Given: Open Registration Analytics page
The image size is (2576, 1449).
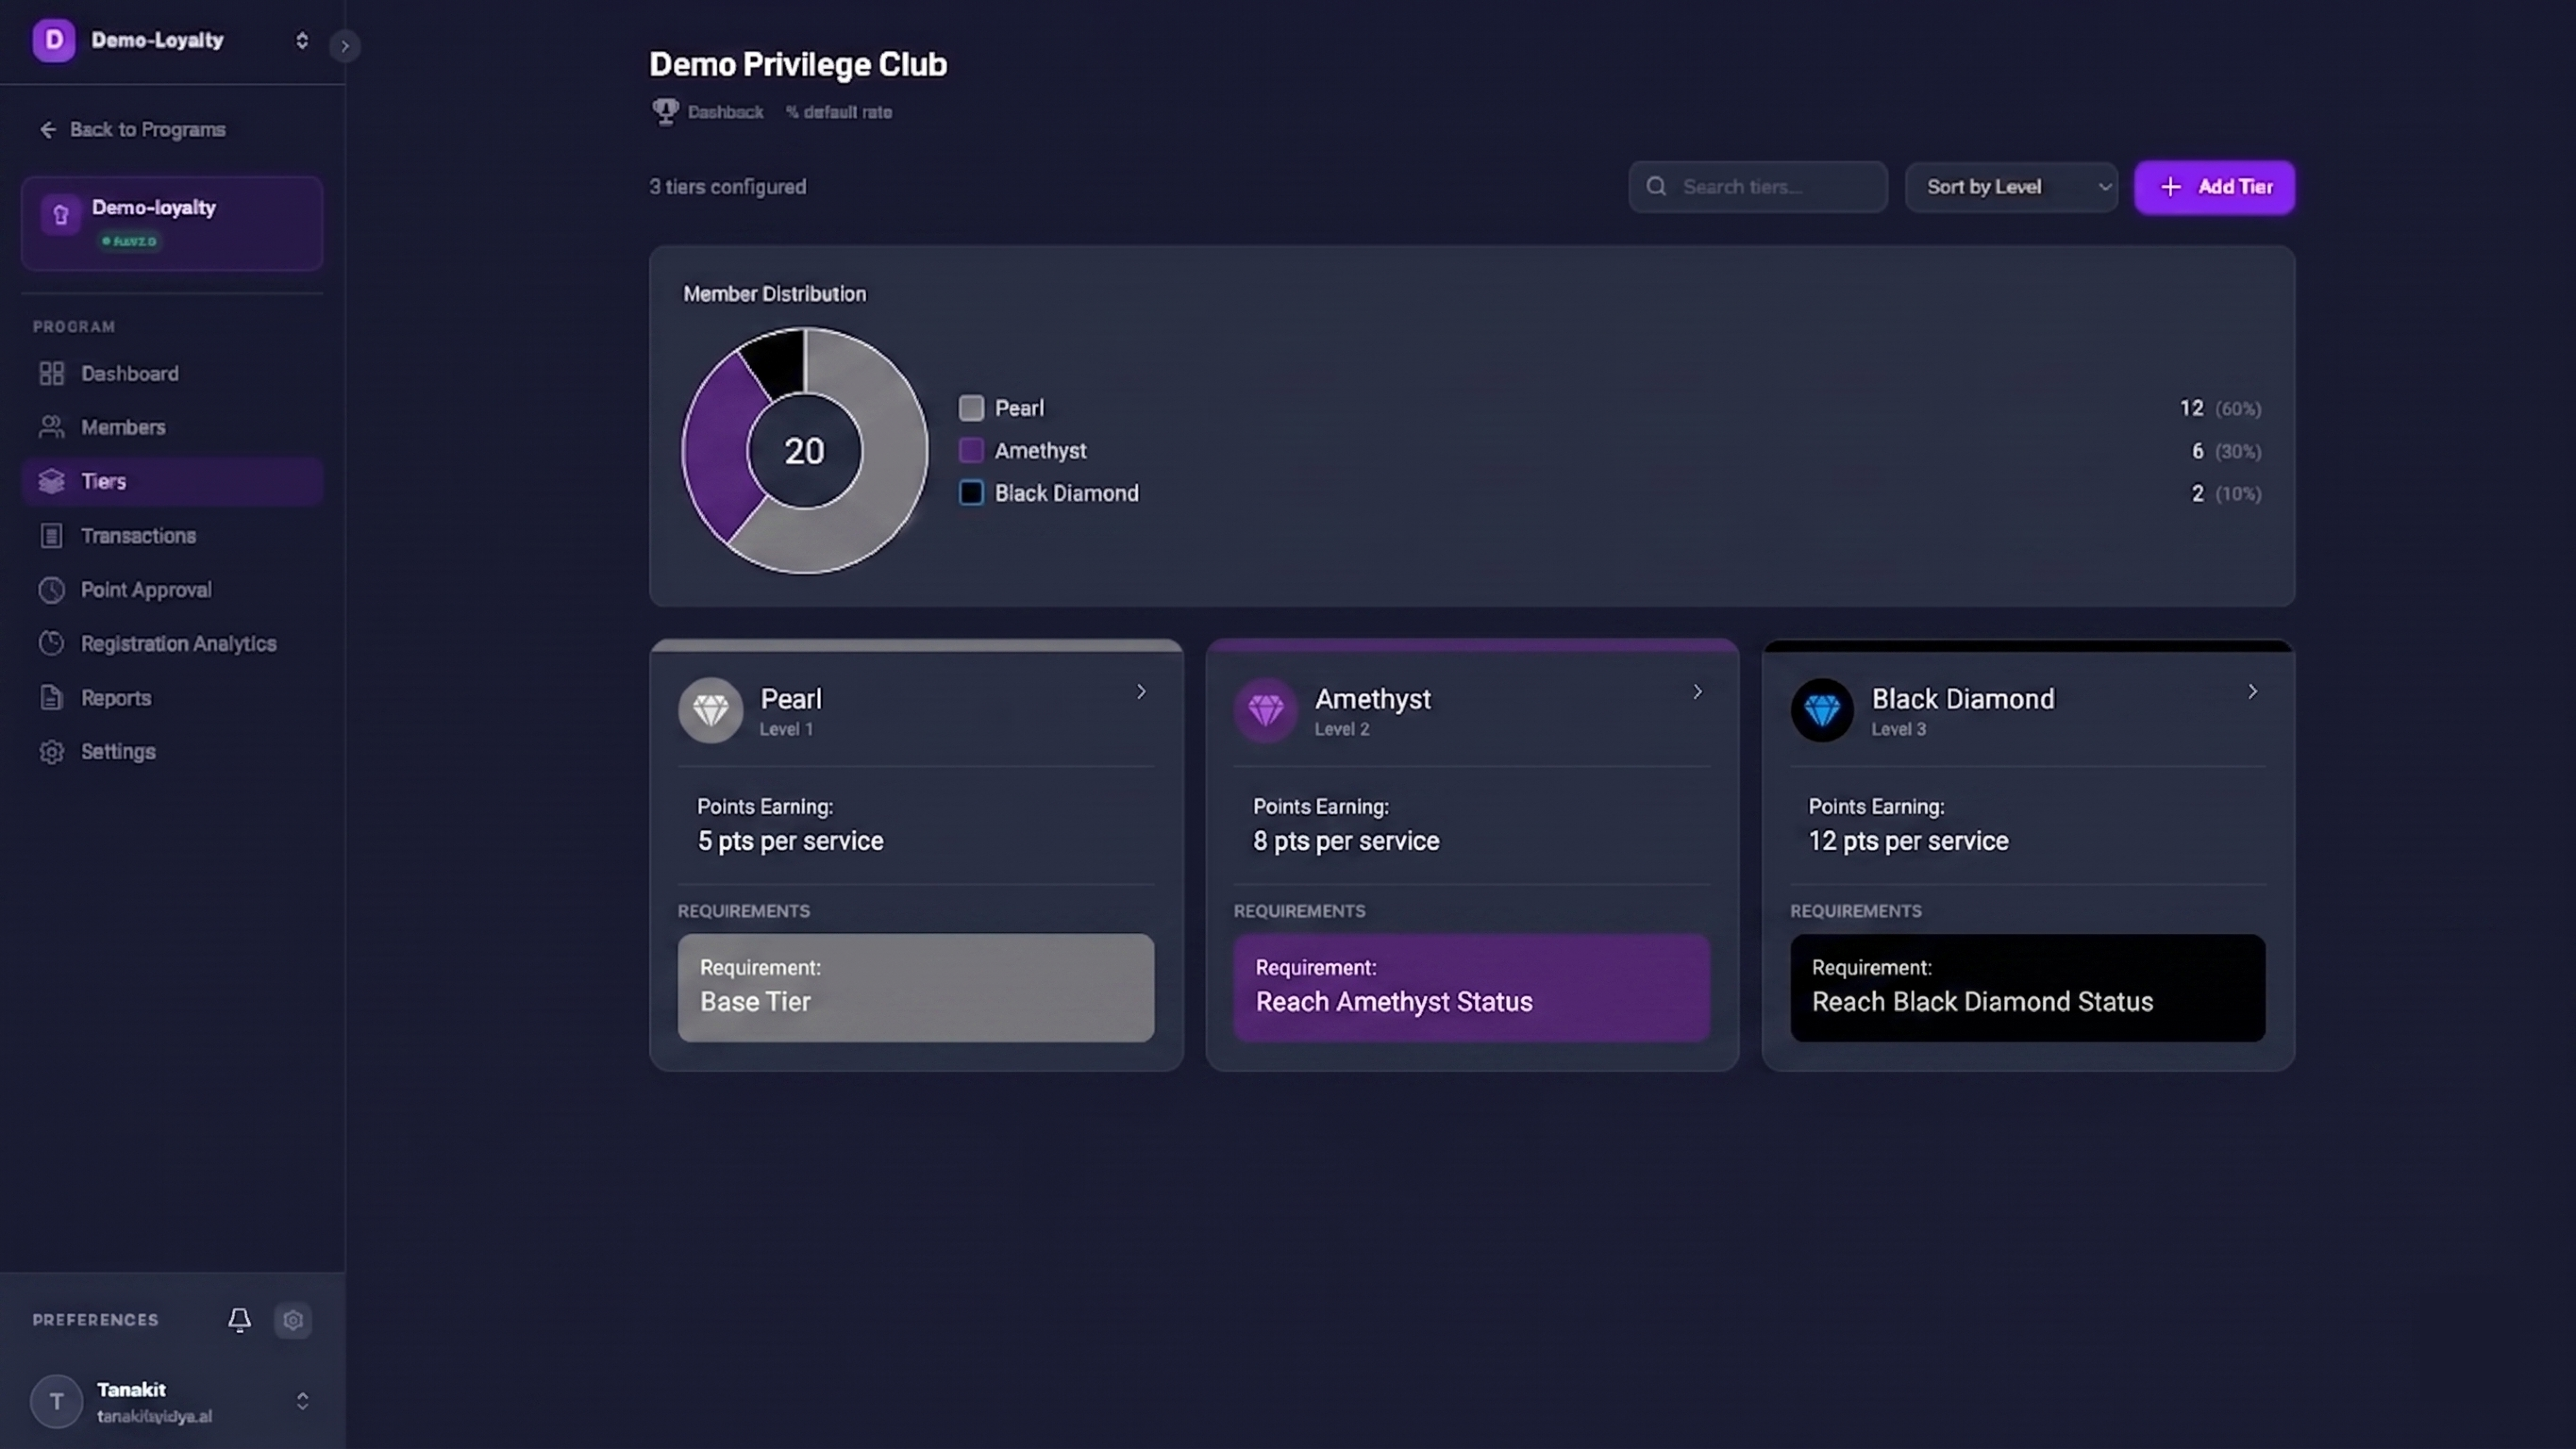Looking at the screenshot, I should [172, 643].
